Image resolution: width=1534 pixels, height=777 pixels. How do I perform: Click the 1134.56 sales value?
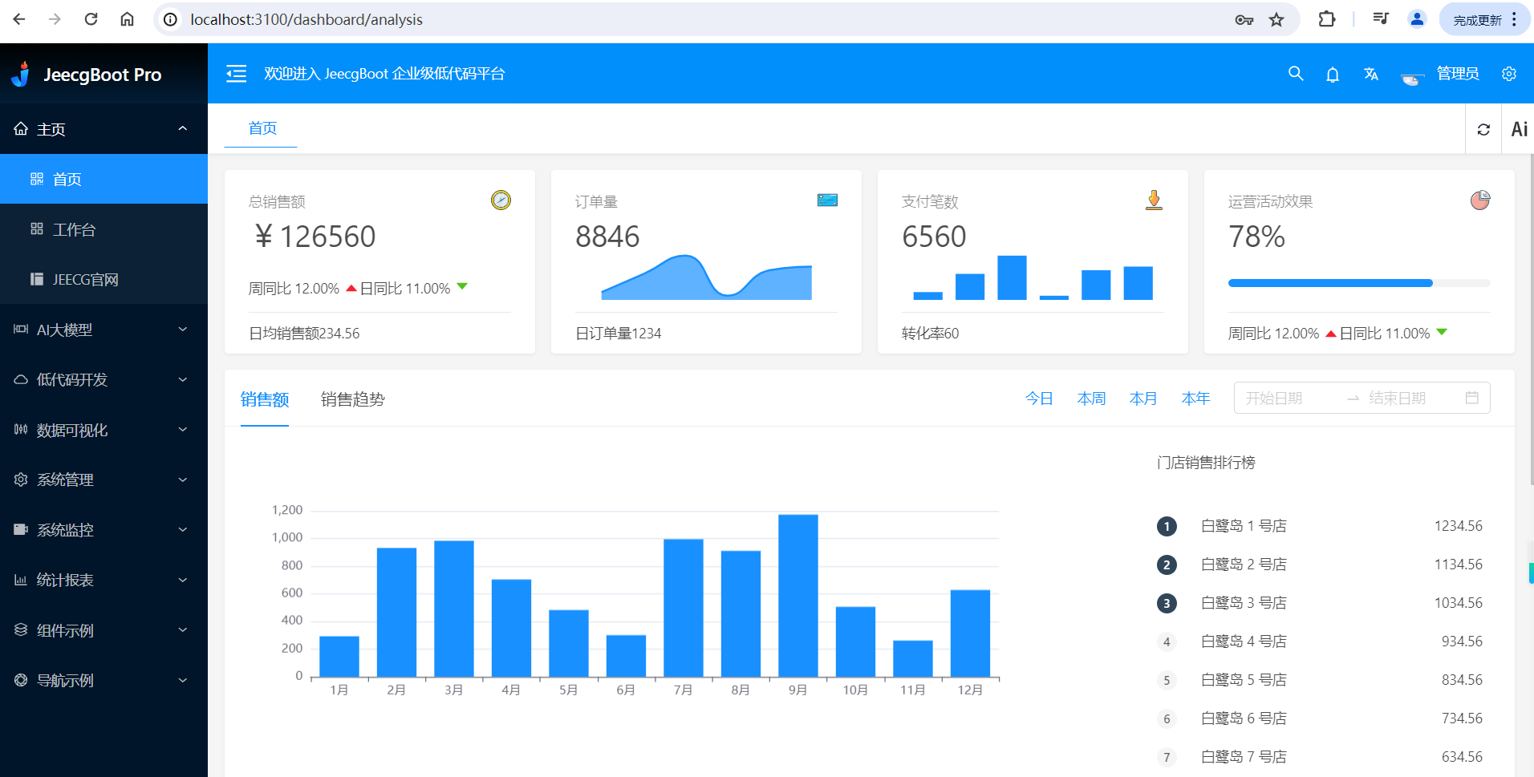[x=1459, y=565]
